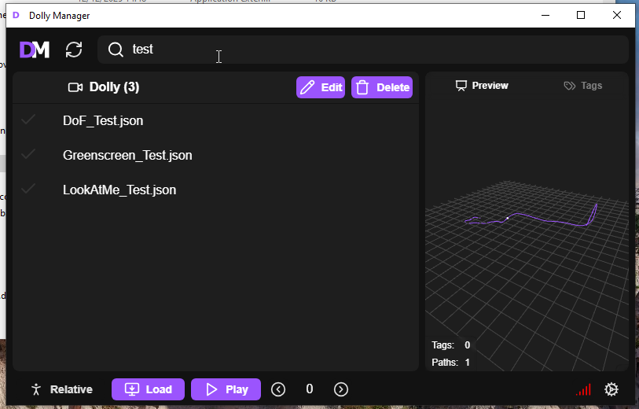Start playback with the Play button
The image size is (639, 409).
[226, 389]
